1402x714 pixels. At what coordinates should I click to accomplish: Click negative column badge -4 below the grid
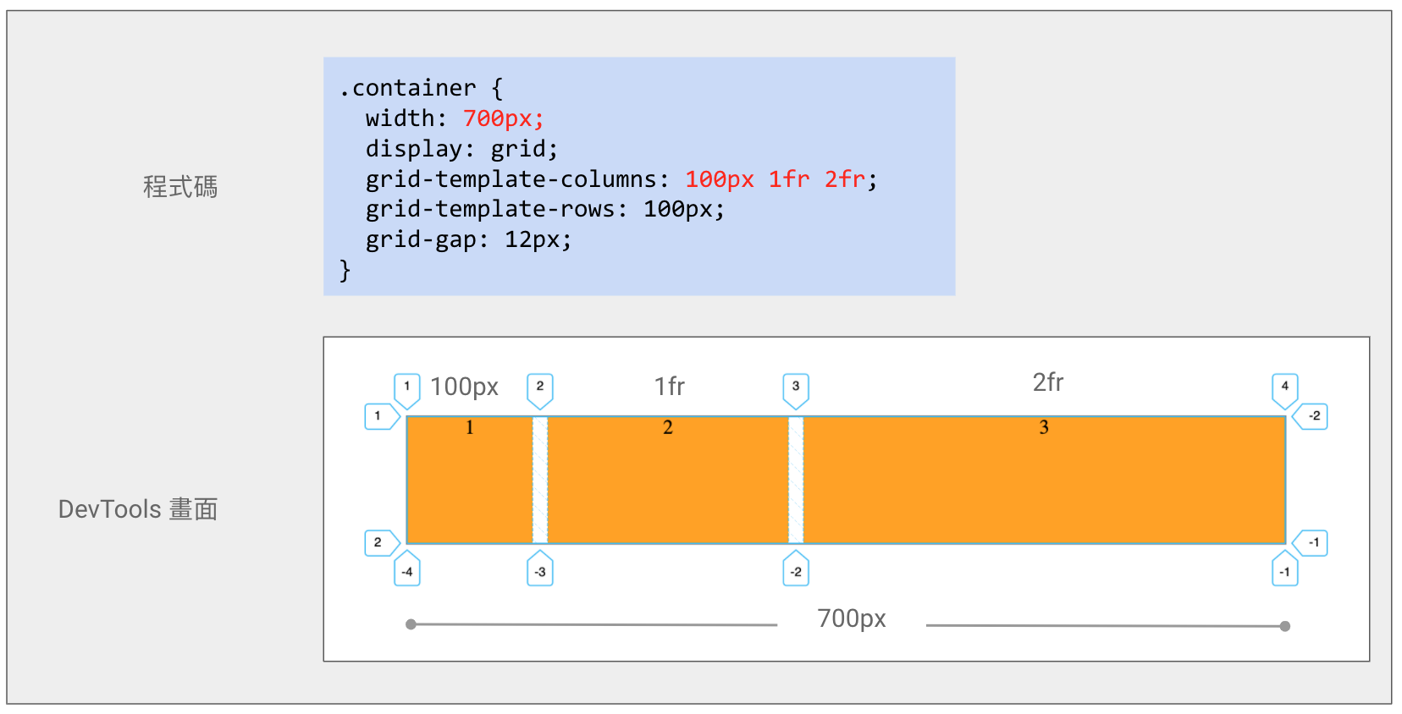click(407, 571)
